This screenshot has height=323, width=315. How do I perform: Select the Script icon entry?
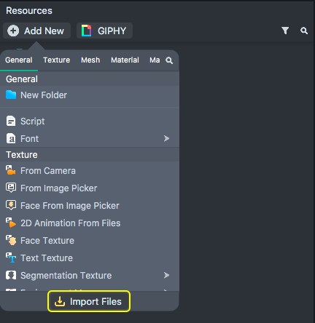coord(11,121)
